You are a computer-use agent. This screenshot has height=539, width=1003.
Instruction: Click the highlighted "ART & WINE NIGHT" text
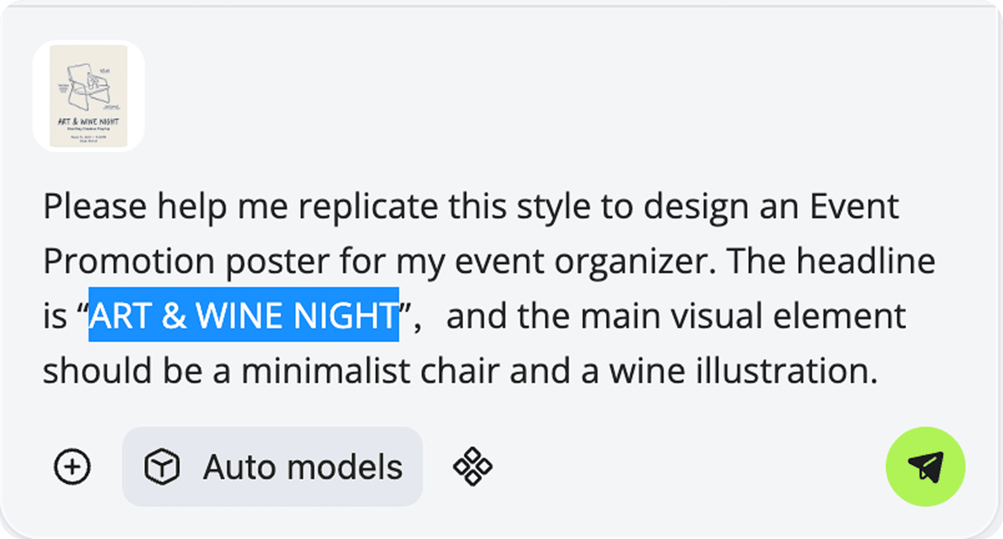243,317
